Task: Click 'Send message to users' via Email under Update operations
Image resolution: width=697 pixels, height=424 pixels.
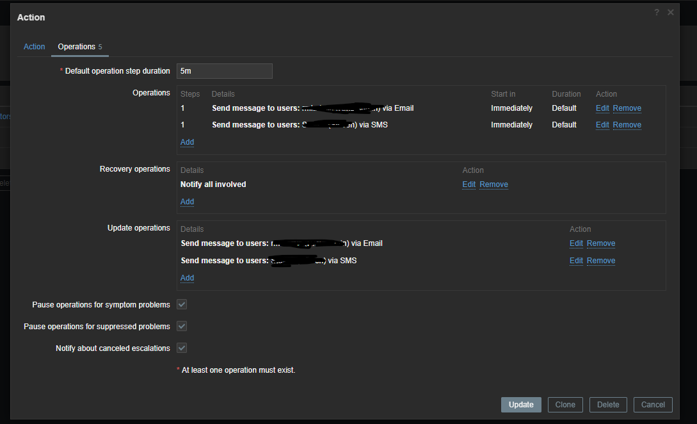Action: 282,243
